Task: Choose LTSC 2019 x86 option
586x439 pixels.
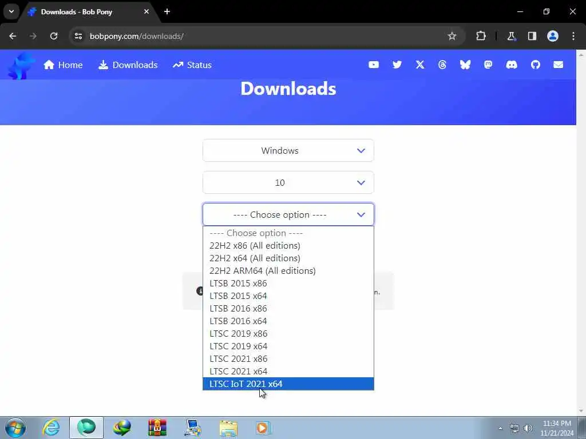Action: pyautogui.click(x=288, y=334)
